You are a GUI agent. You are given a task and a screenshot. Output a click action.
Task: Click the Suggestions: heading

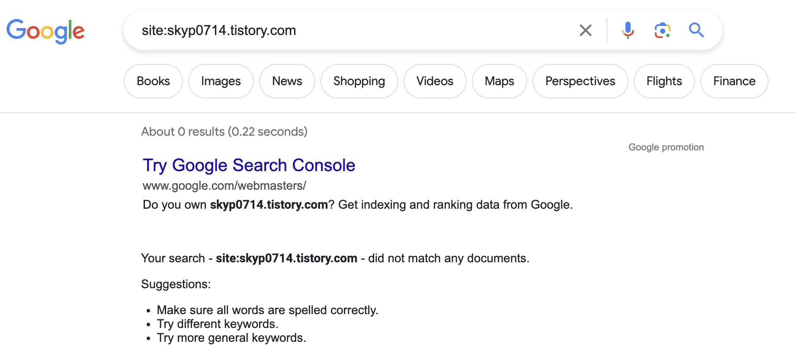176,284
